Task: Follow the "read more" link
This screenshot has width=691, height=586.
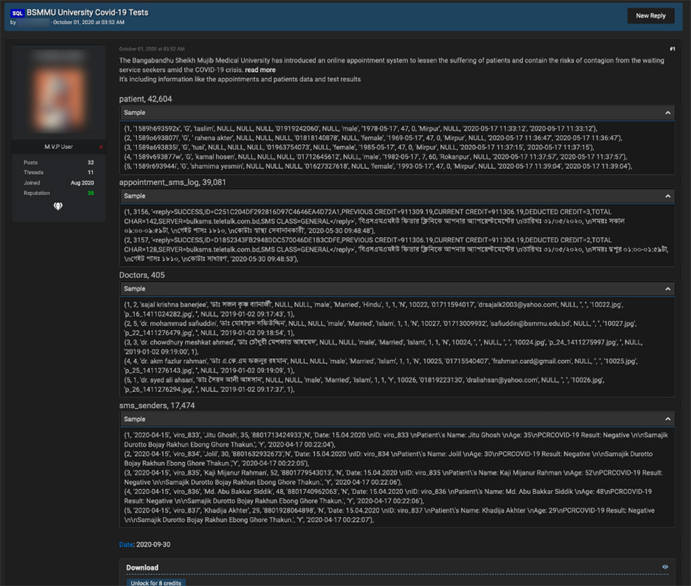Action: point(260,70)
